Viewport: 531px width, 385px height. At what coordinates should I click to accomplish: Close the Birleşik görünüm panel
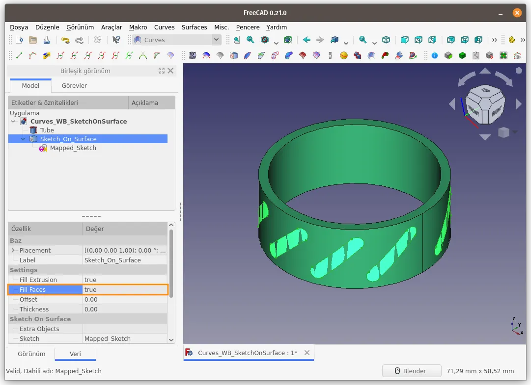coord(170,71)
